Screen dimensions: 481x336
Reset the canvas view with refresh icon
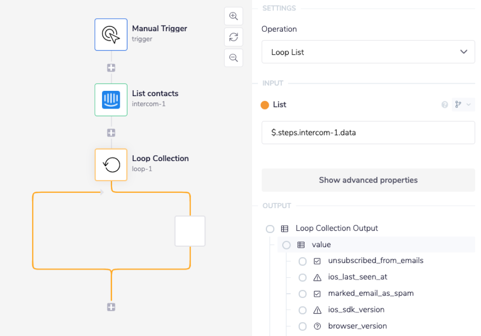pyautogui.click(x=234, y=37)
